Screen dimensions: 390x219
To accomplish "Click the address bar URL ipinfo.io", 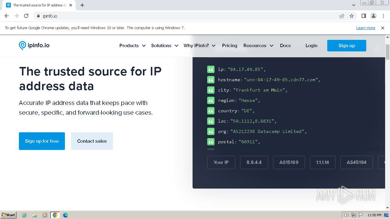I will 50,16.
